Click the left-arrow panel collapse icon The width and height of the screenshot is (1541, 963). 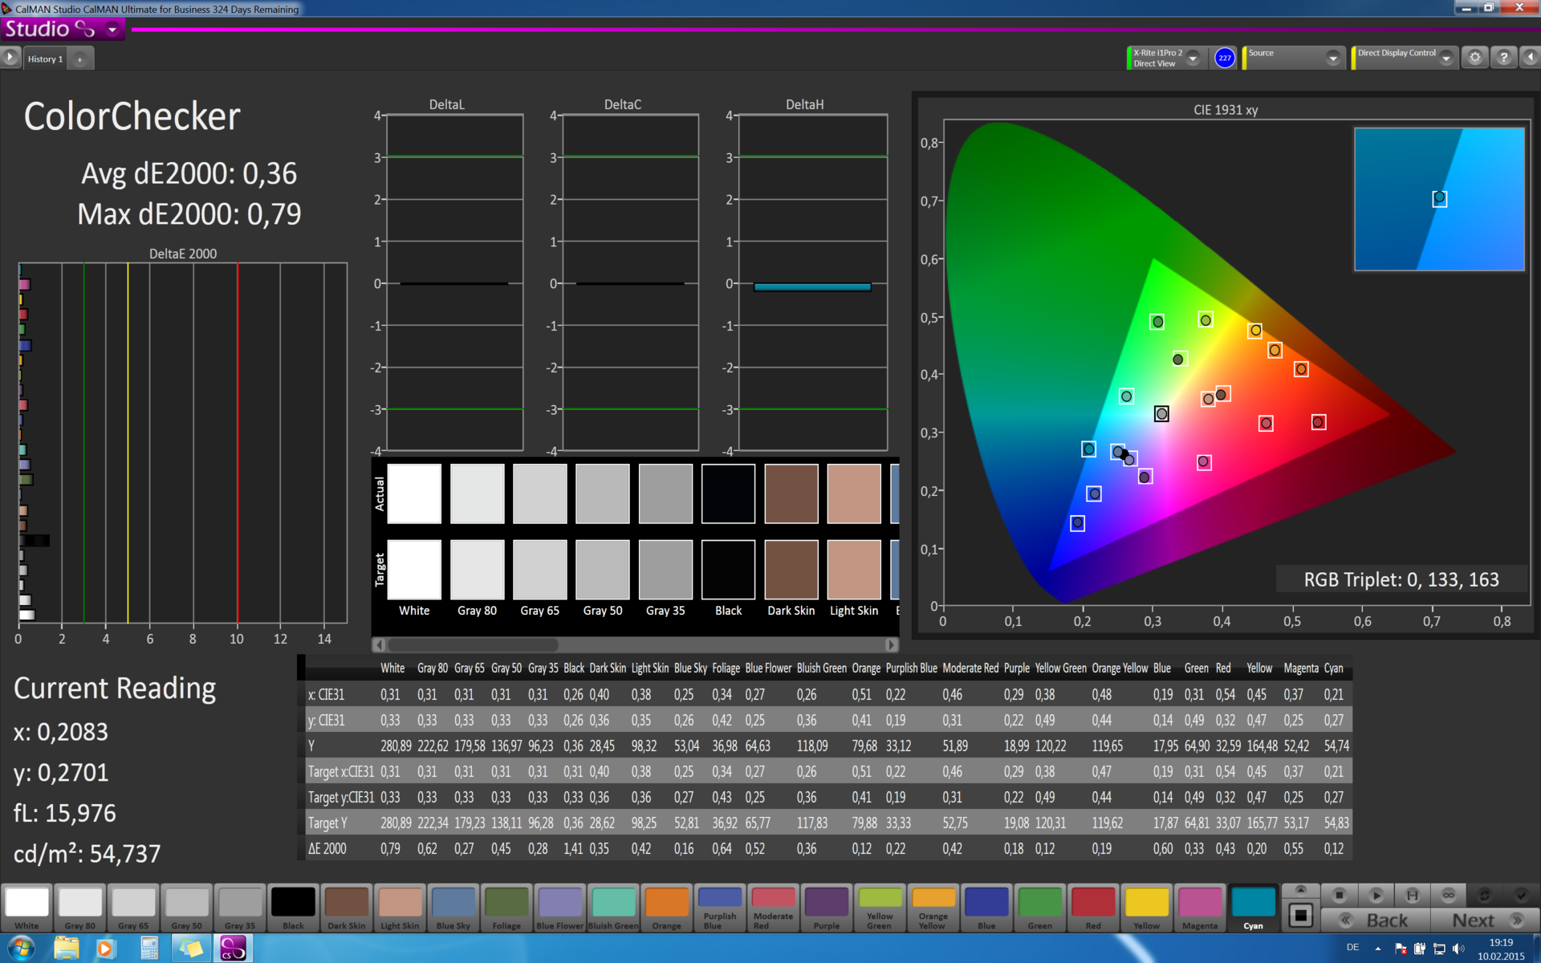[x=1530, y=58]
